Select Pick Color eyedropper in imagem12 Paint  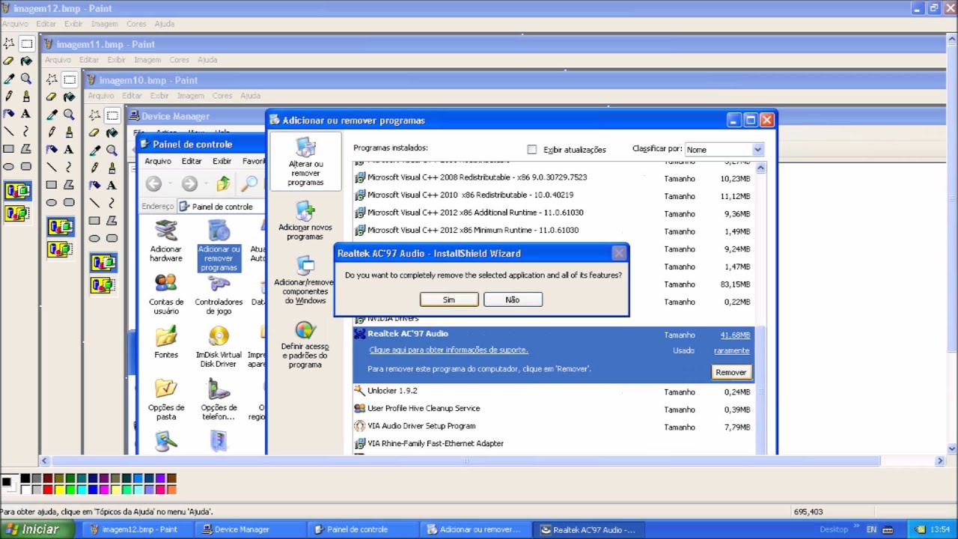(x=9, y=79)
